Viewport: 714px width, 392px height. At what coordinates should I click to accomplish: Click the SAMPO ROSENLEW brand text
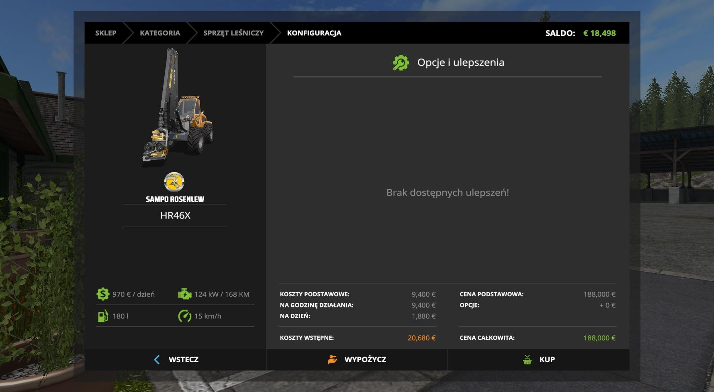[x=175, y=199]
